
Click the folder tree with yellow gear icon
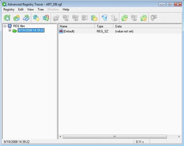point(94,18)
